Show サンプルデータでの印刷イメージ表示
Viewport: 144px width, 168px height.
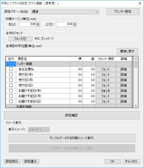(72, 138)
